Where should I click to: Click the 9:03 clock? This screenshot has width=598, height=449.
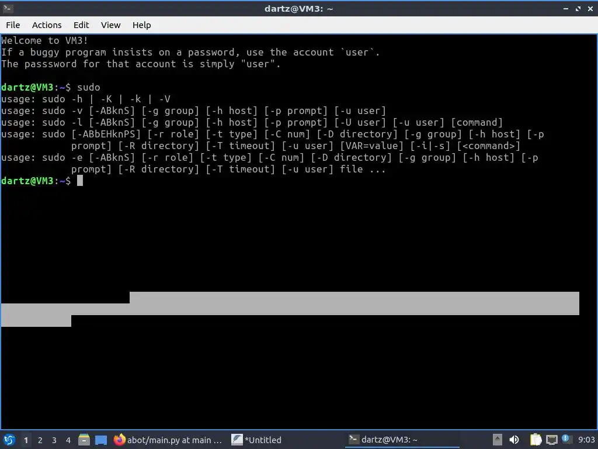pos(586,440)
